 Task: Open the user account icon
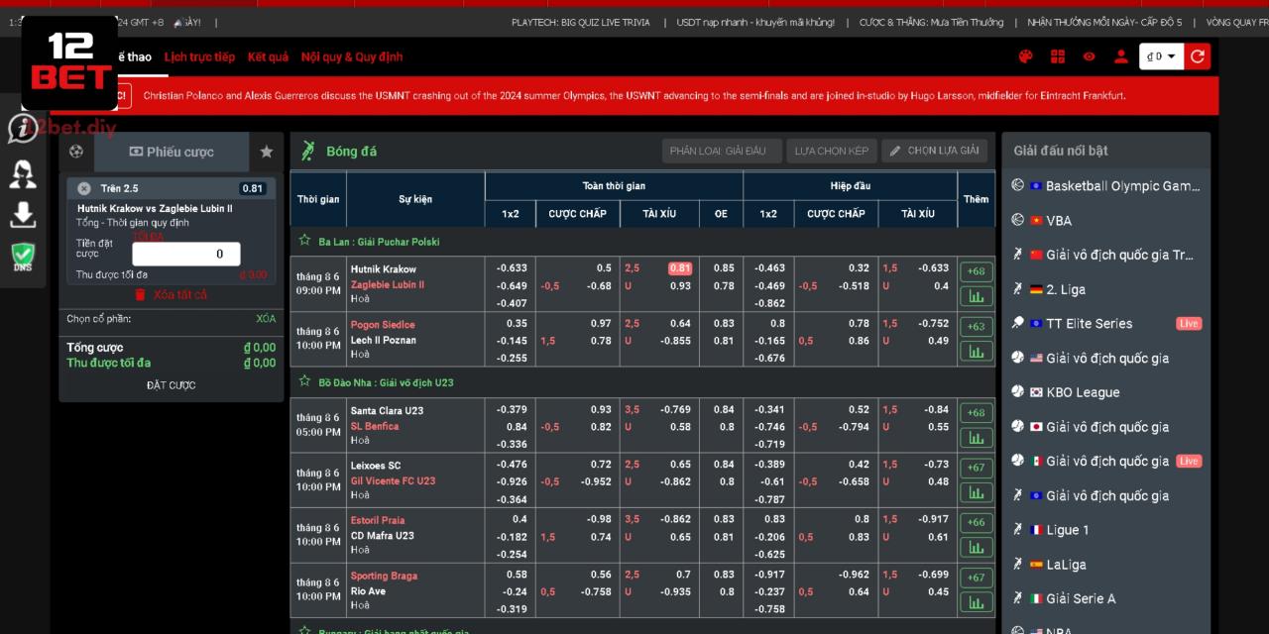pos(1119,56)
